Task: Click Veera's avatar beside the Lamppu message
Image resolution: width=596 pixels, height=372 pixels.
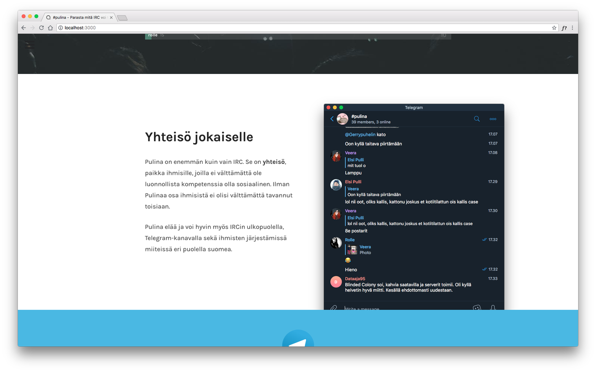Action: coord(336,156)
